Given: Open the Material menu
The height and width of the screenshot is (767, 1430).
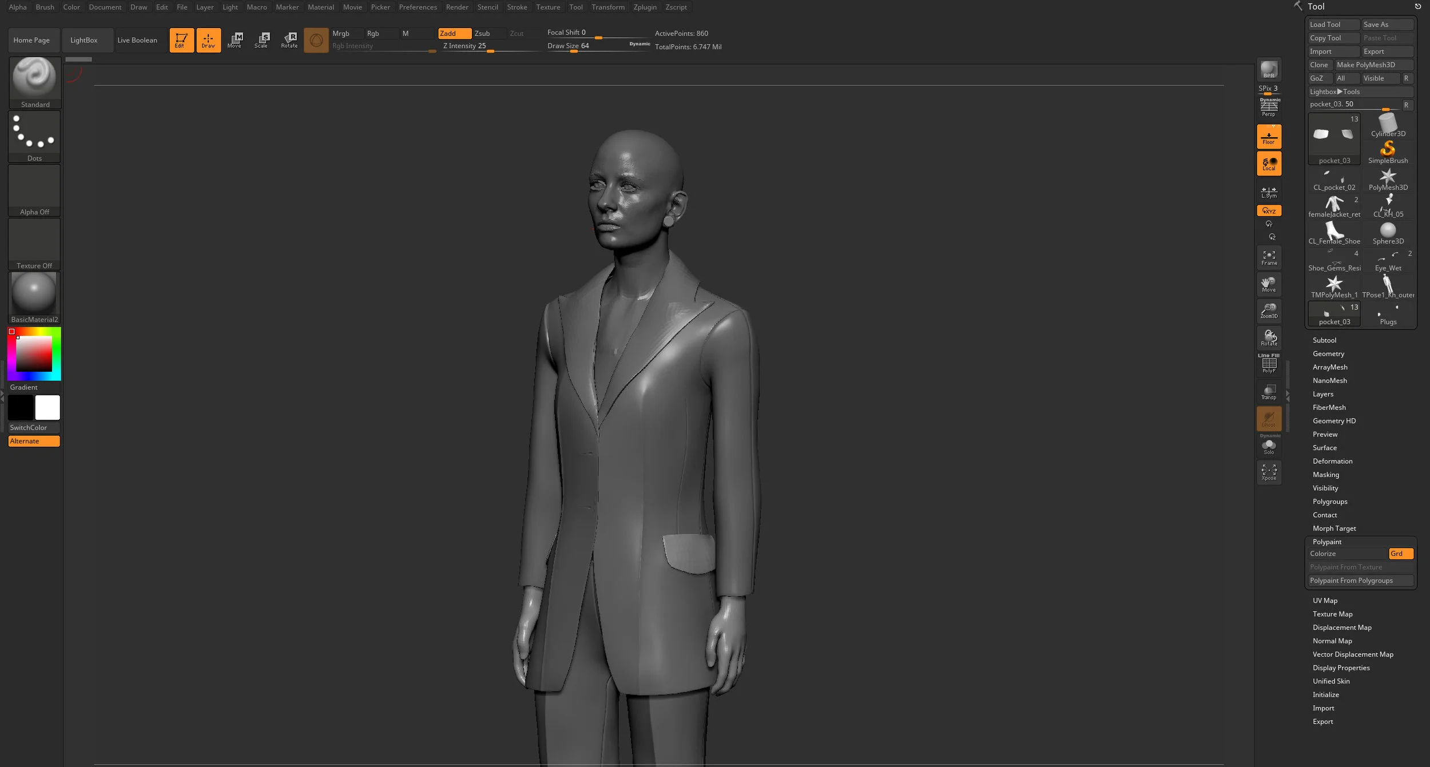Looking at the screenshot, I should click(x=320, y=7).
